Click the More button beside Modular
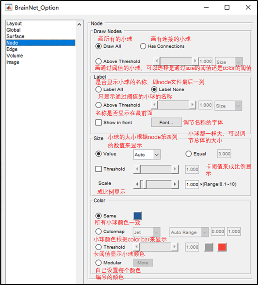The width and height of the screenshot is (258, 285). pos(143,263)
